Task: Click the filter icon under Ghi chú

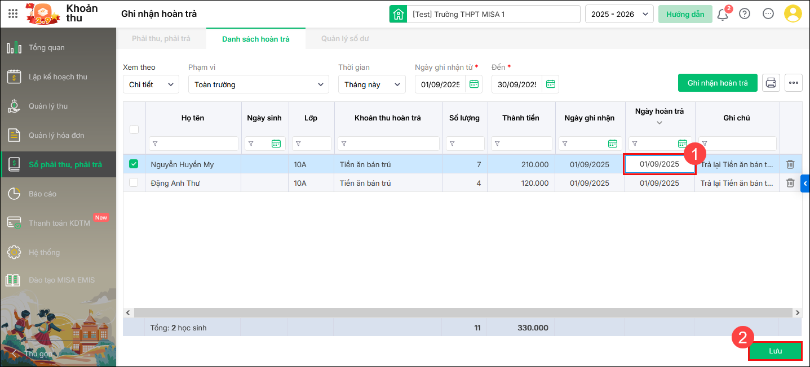Action: click(x=705, y=144)
